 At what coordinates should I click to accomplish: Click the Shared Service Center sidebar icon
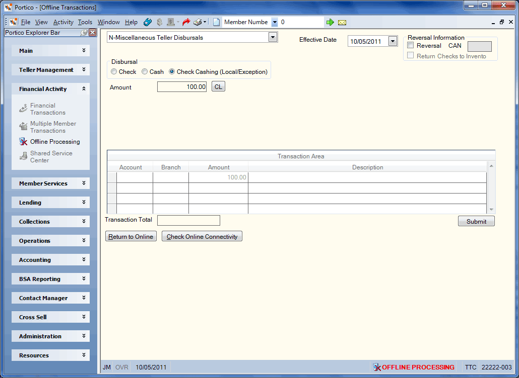23,156
